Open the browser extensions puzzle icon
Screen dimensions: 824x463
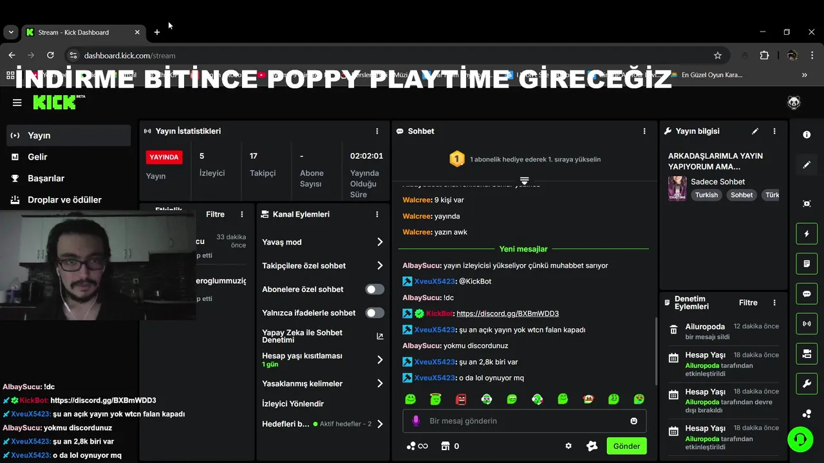coord(765,55)
